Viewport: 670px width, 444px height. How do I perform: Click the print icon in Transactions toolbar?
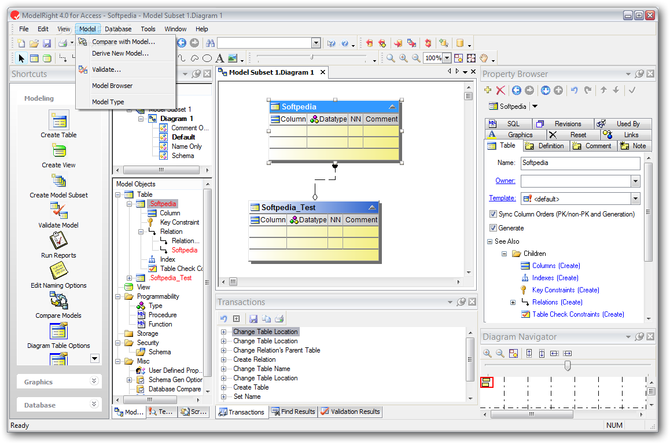279,319
